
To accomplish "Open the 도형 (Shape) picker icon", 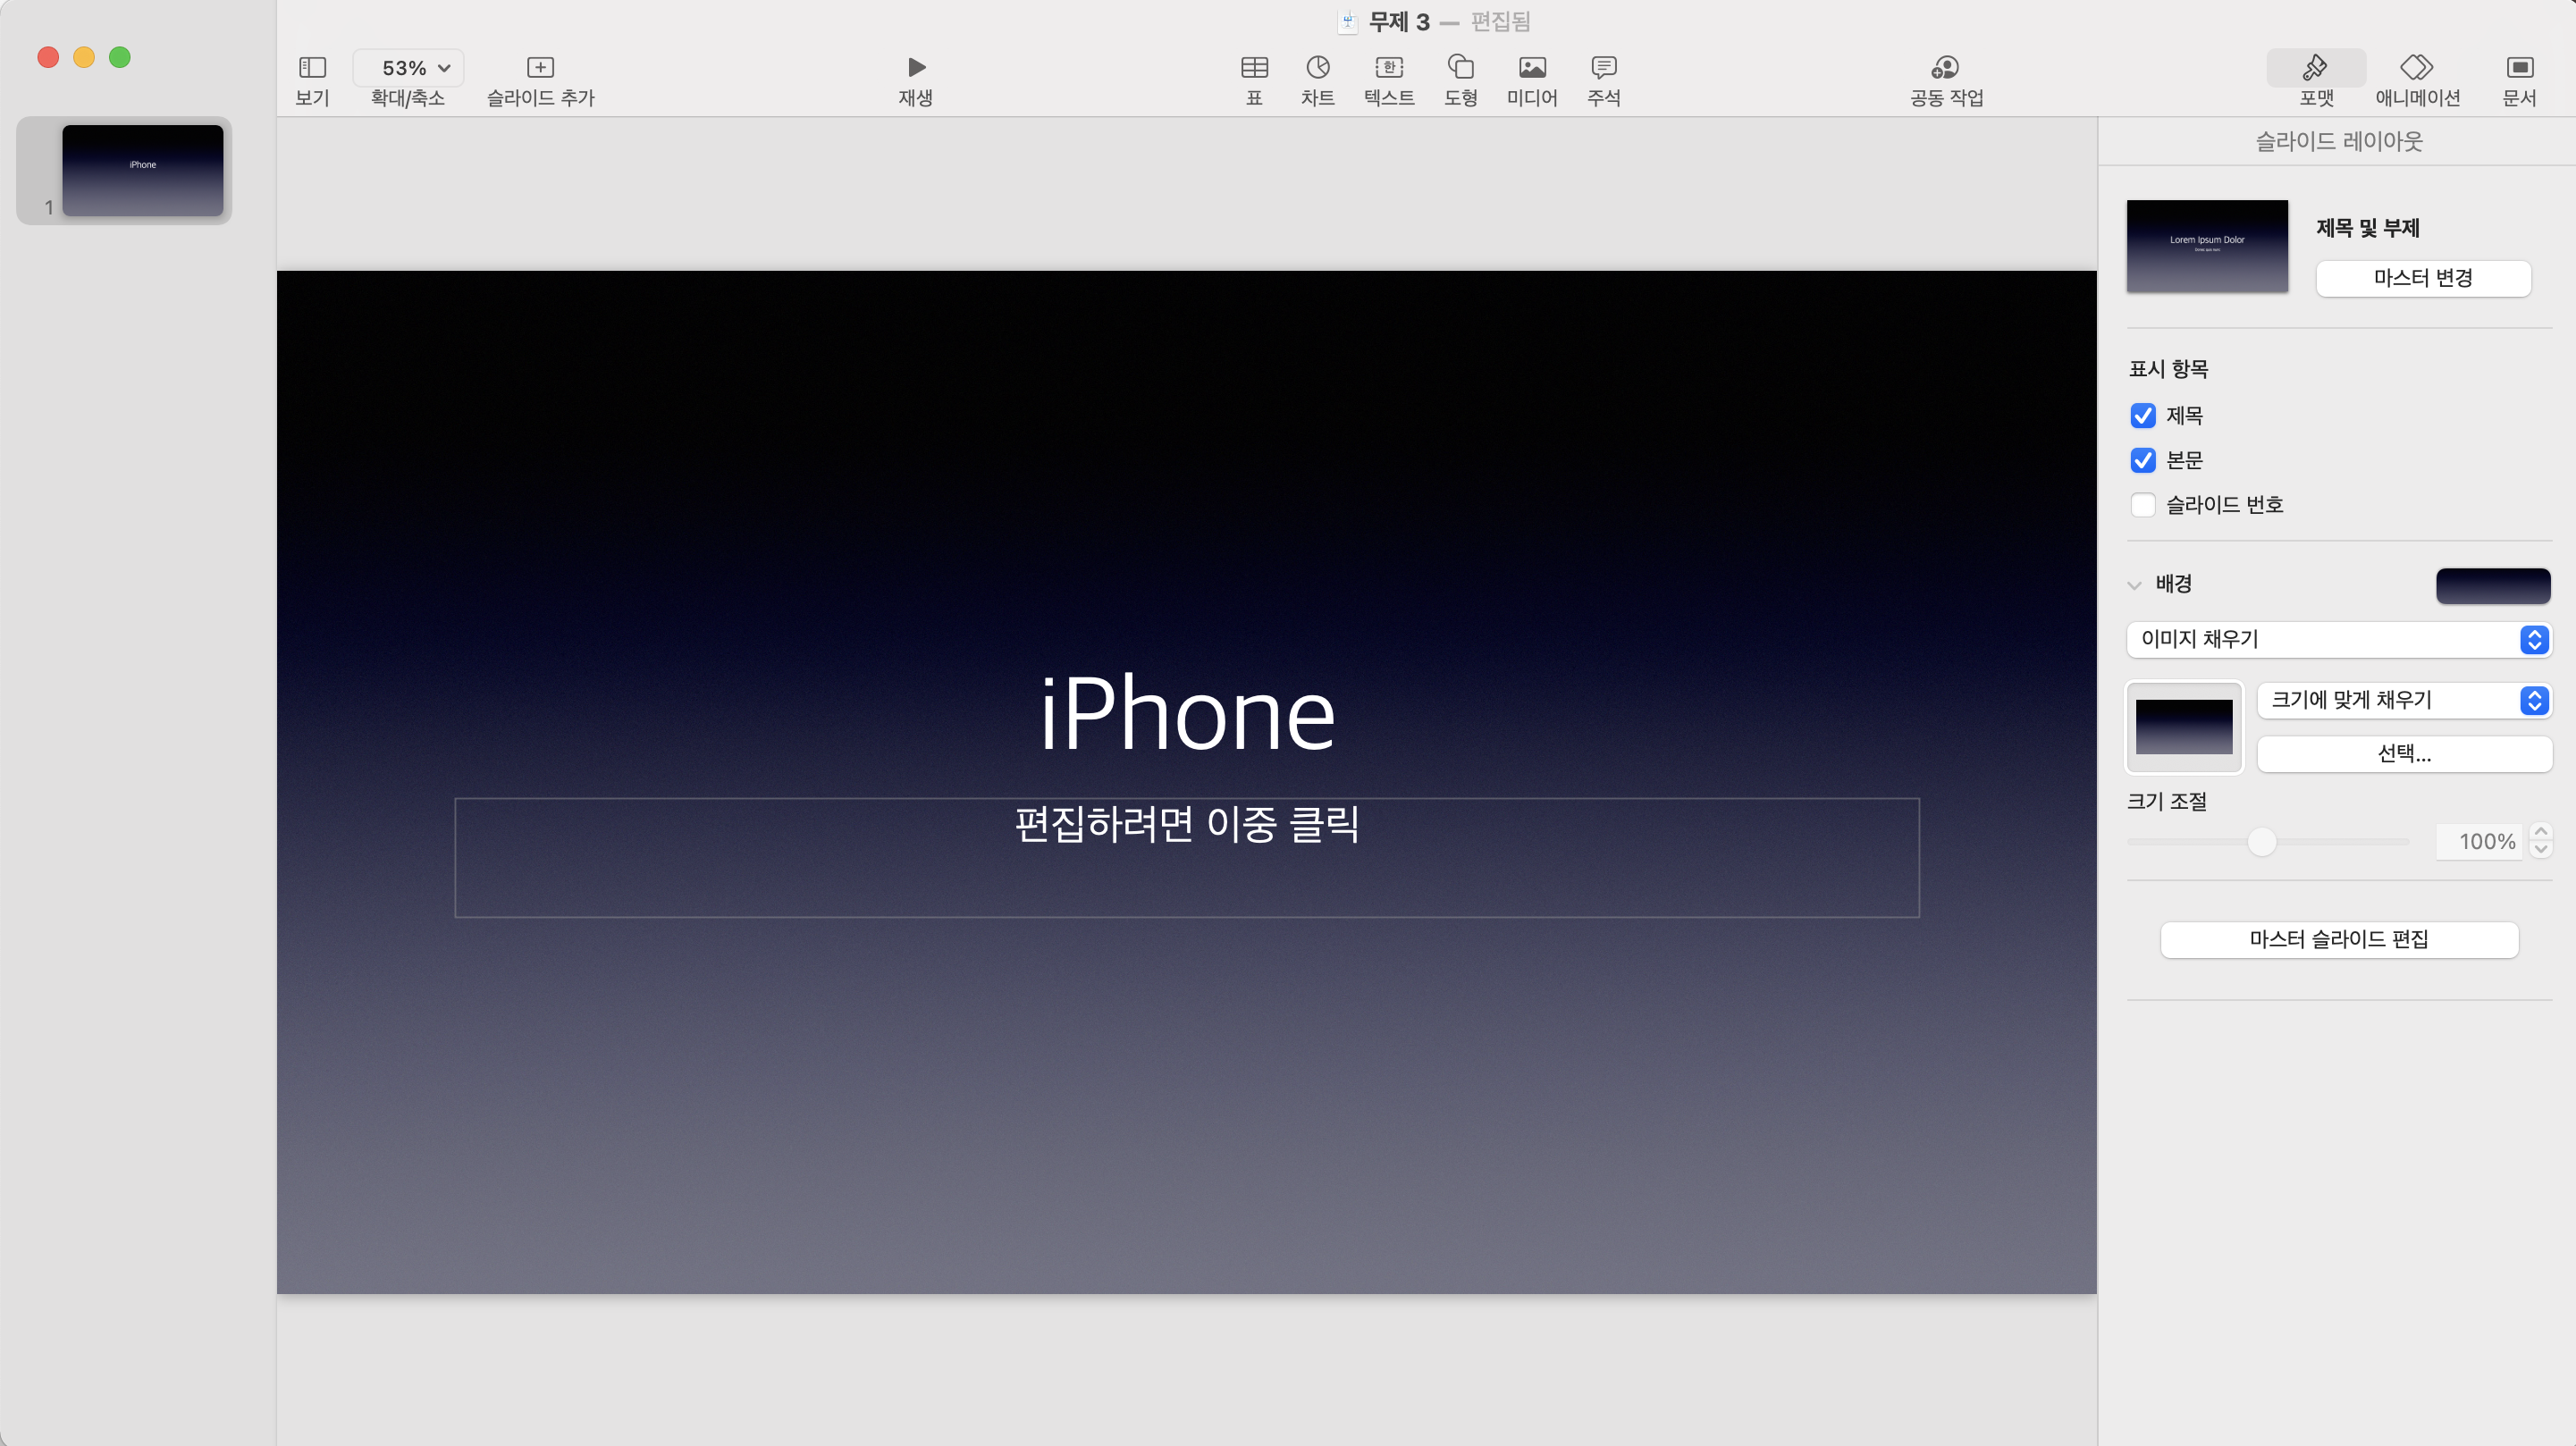I will point(1460,68).
